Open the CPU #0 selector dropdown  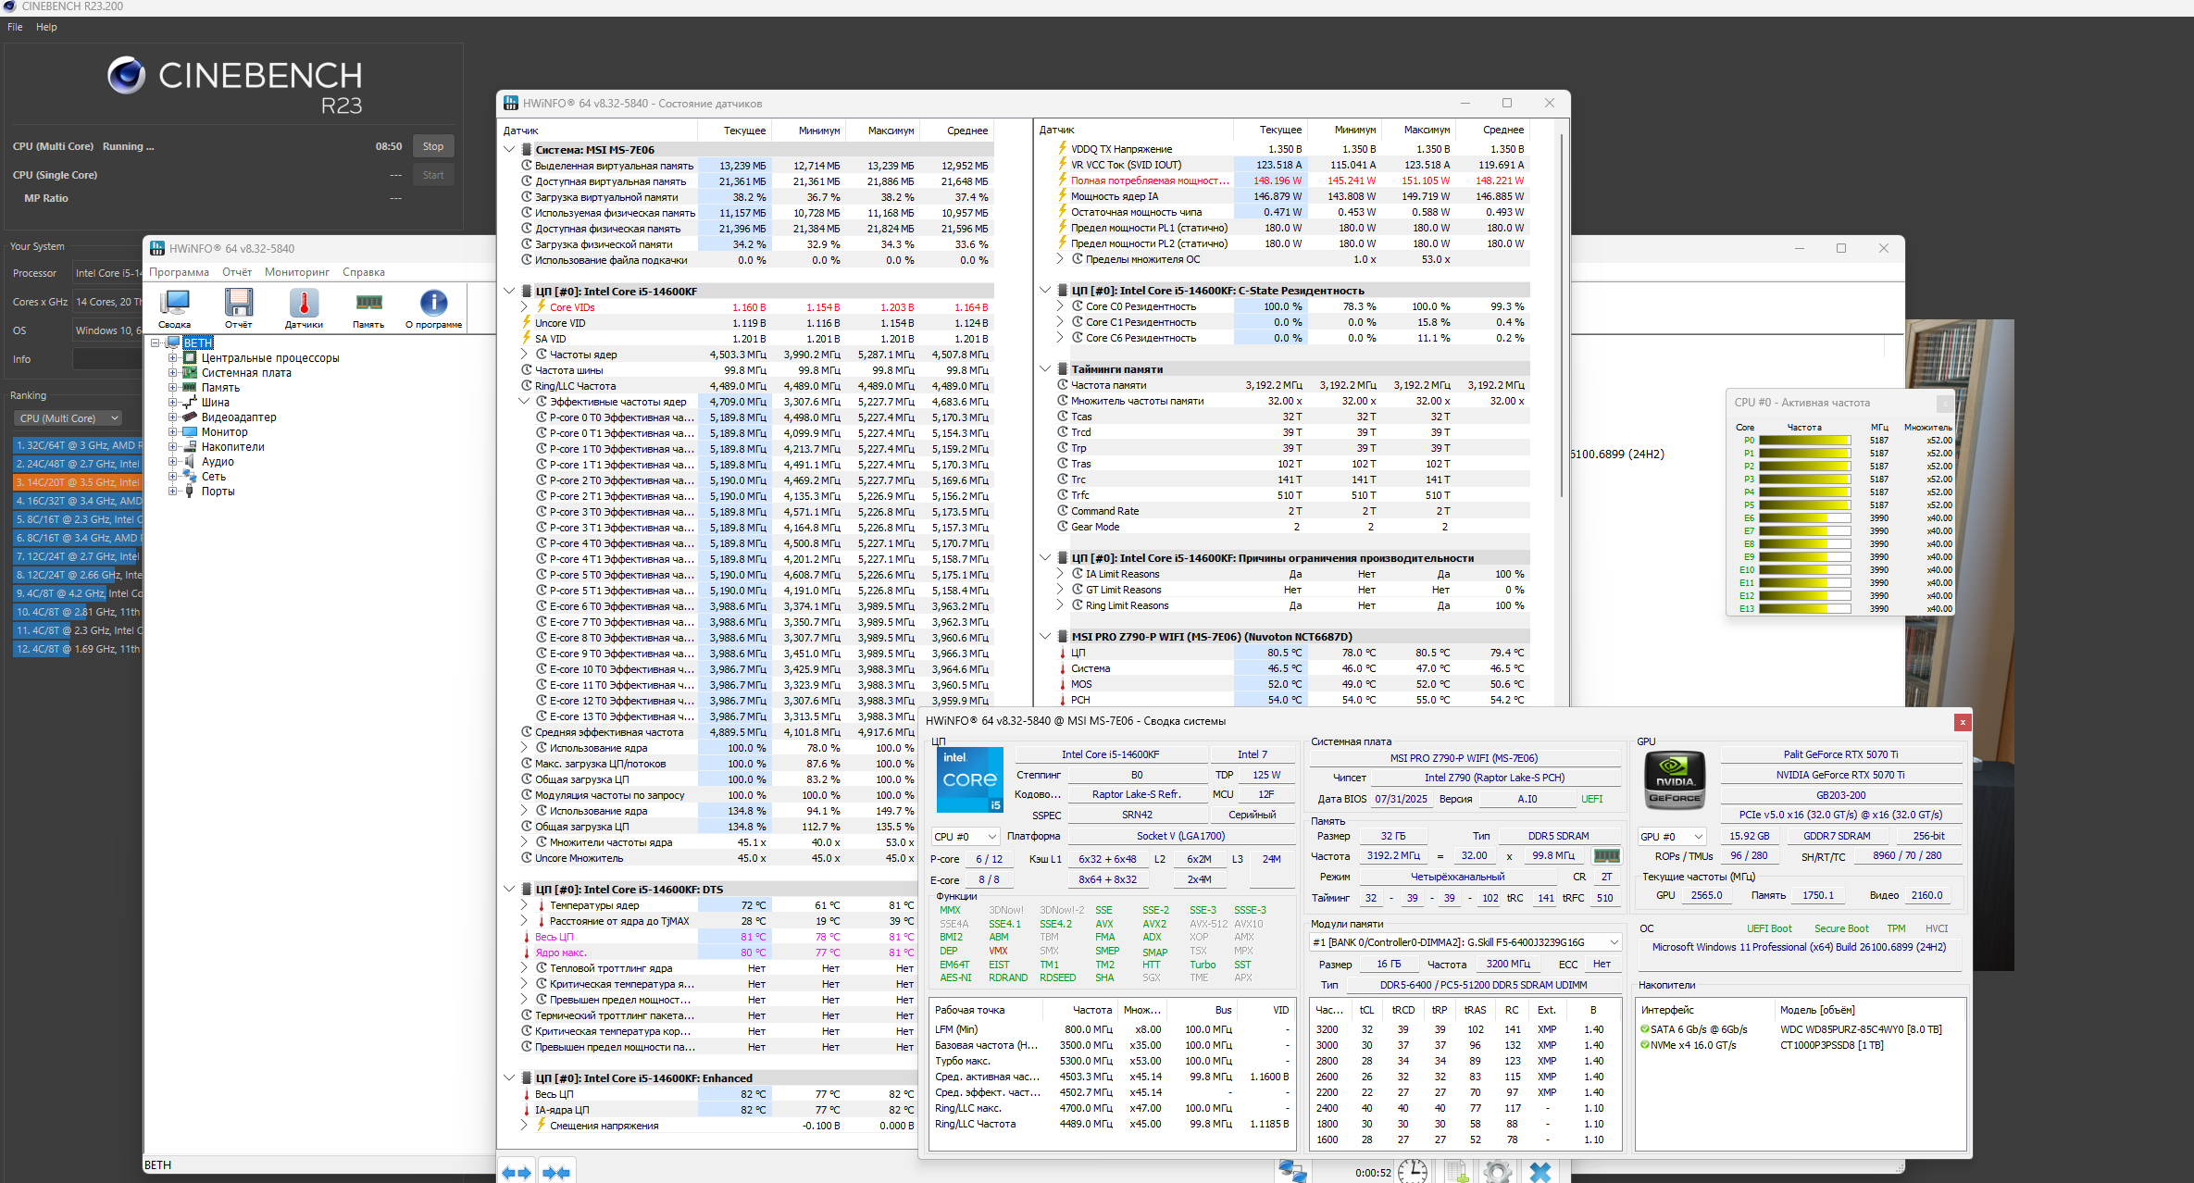pos(965,837)
